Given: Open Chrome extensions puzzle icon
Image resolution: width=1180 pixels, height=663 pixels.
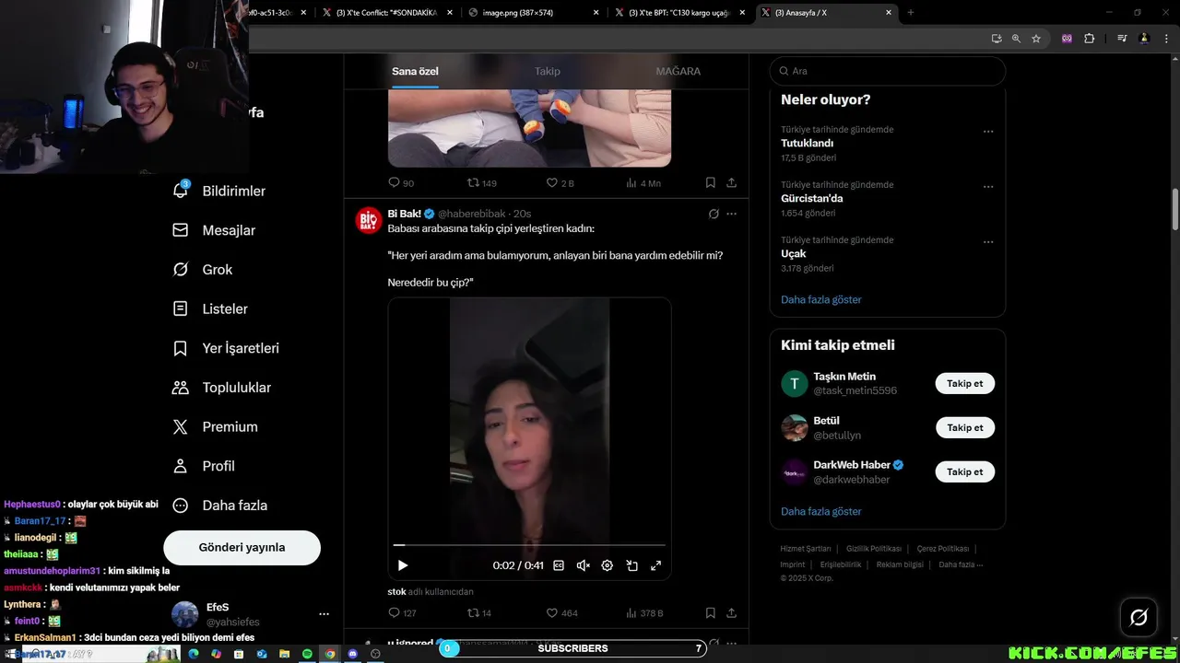Looking at the screenshot, I should click(1090, 39).
